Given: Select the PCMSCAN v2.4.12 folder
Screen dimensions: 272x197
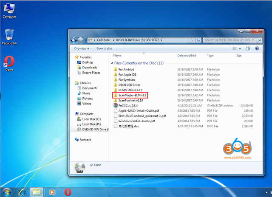Looking at the screenshot, I should [130, 90].
